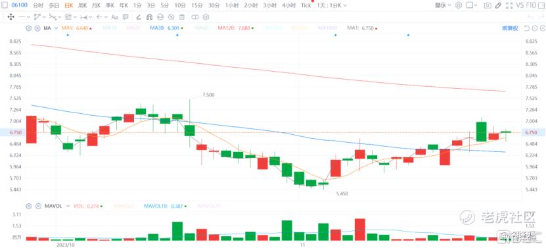Click the magnet snap tool icon
The height and width of the screenshot is (248, 546).
coord(149,16)
